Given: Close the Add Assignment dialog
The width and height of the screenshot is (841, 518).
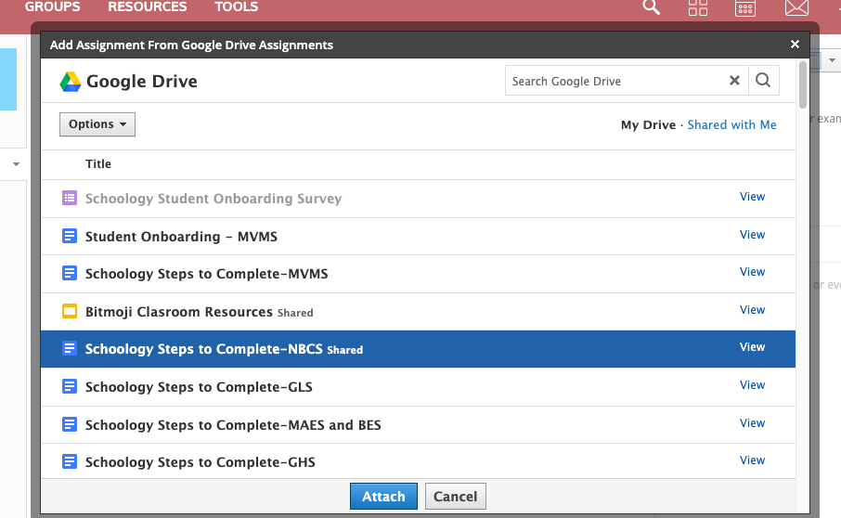Looking at the screenshot, I should (795, 45).
